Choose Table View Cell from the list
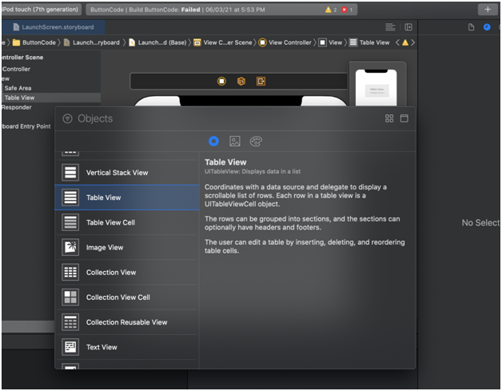Screen dimensions: 502x391 coord(127,222)
